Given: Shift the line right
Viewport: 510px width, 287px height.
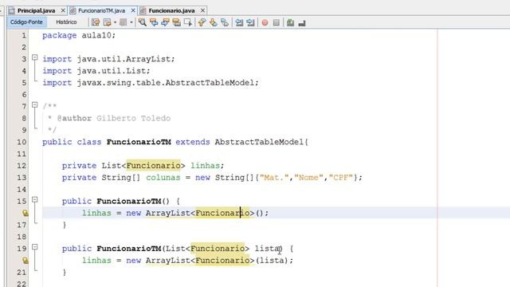Looking at the screenshot, I should click(250, 22).
